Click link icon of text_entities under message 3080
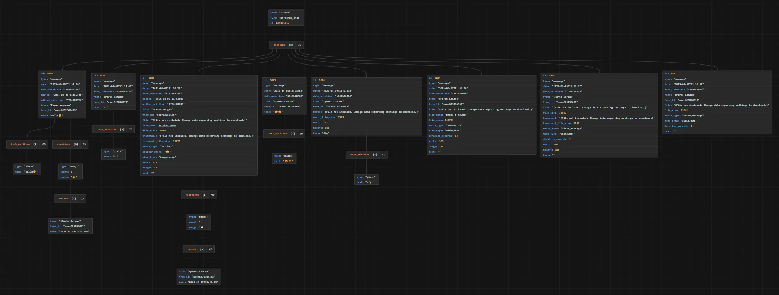779x295 pixels. 44,144
